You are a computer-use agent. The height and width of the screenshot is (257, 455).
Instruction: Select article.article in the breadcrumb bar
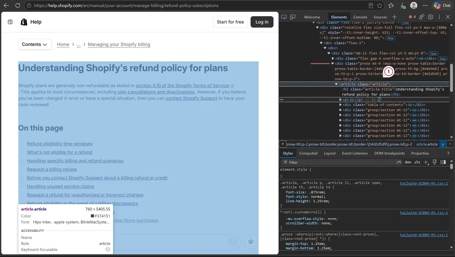427,144
